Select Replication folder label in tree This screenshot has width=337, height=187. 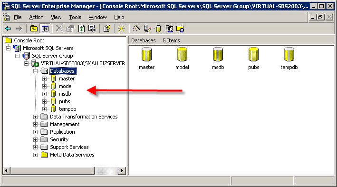(62, 132)
